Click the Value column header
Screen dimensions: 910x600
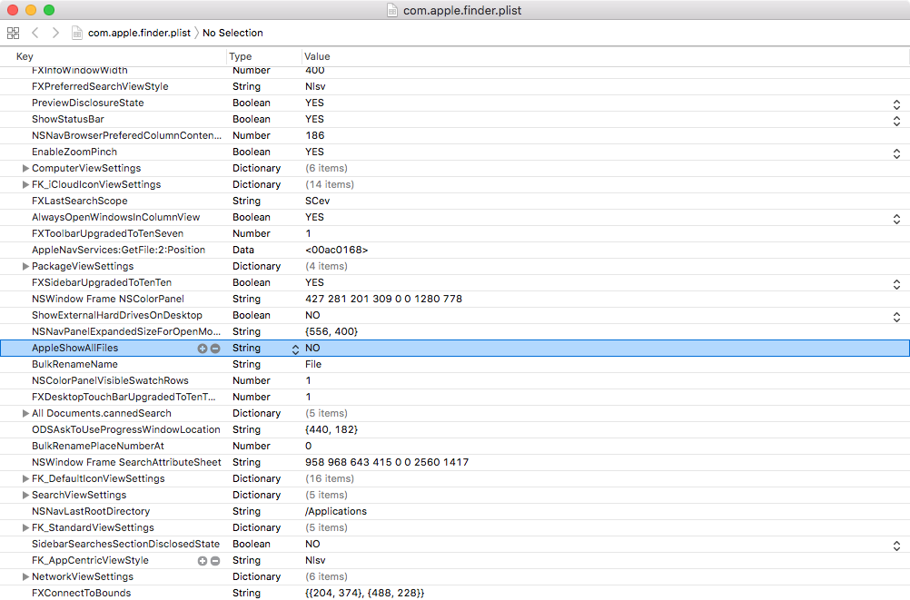point(317,56)
